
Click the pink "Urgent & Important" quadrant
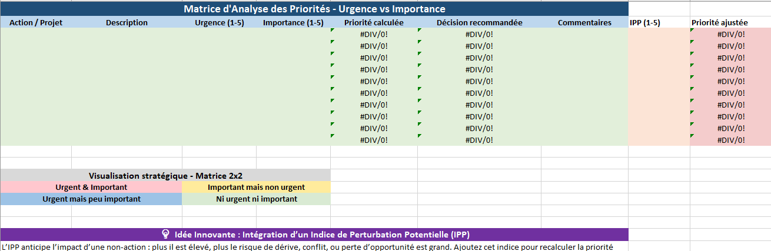91,188
